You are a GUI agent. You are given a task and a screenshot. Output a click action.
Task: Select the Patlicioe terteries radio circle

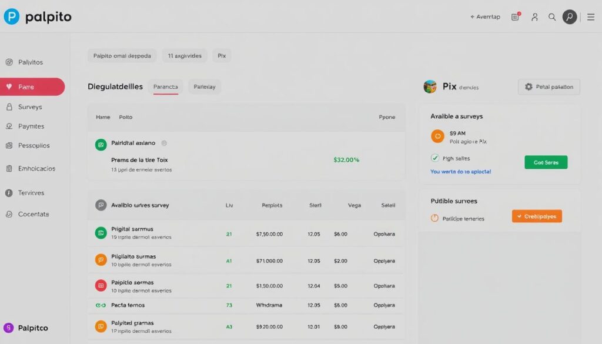[435, 218]
